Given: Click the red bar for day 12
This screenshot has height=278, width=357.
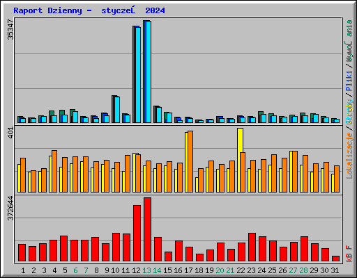Looking at the screenshot, I should click(x=137, y=233).
